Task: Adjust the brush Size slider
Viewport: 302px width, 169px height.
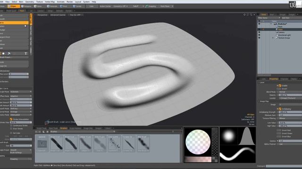Action: pos(21,146)
